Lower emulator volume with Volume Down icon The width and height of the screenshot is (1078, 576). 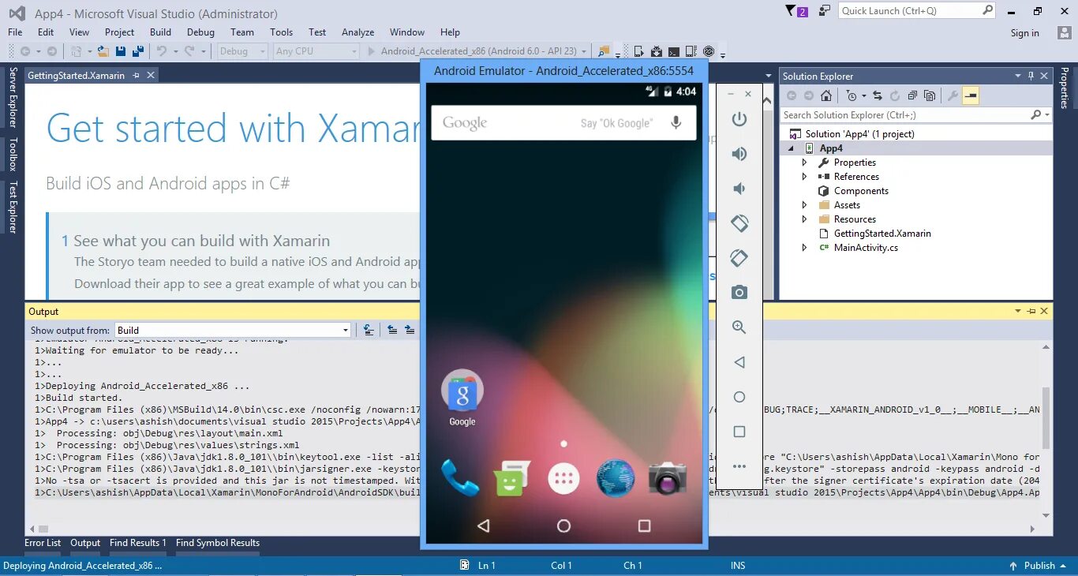(x=739, y=189)
